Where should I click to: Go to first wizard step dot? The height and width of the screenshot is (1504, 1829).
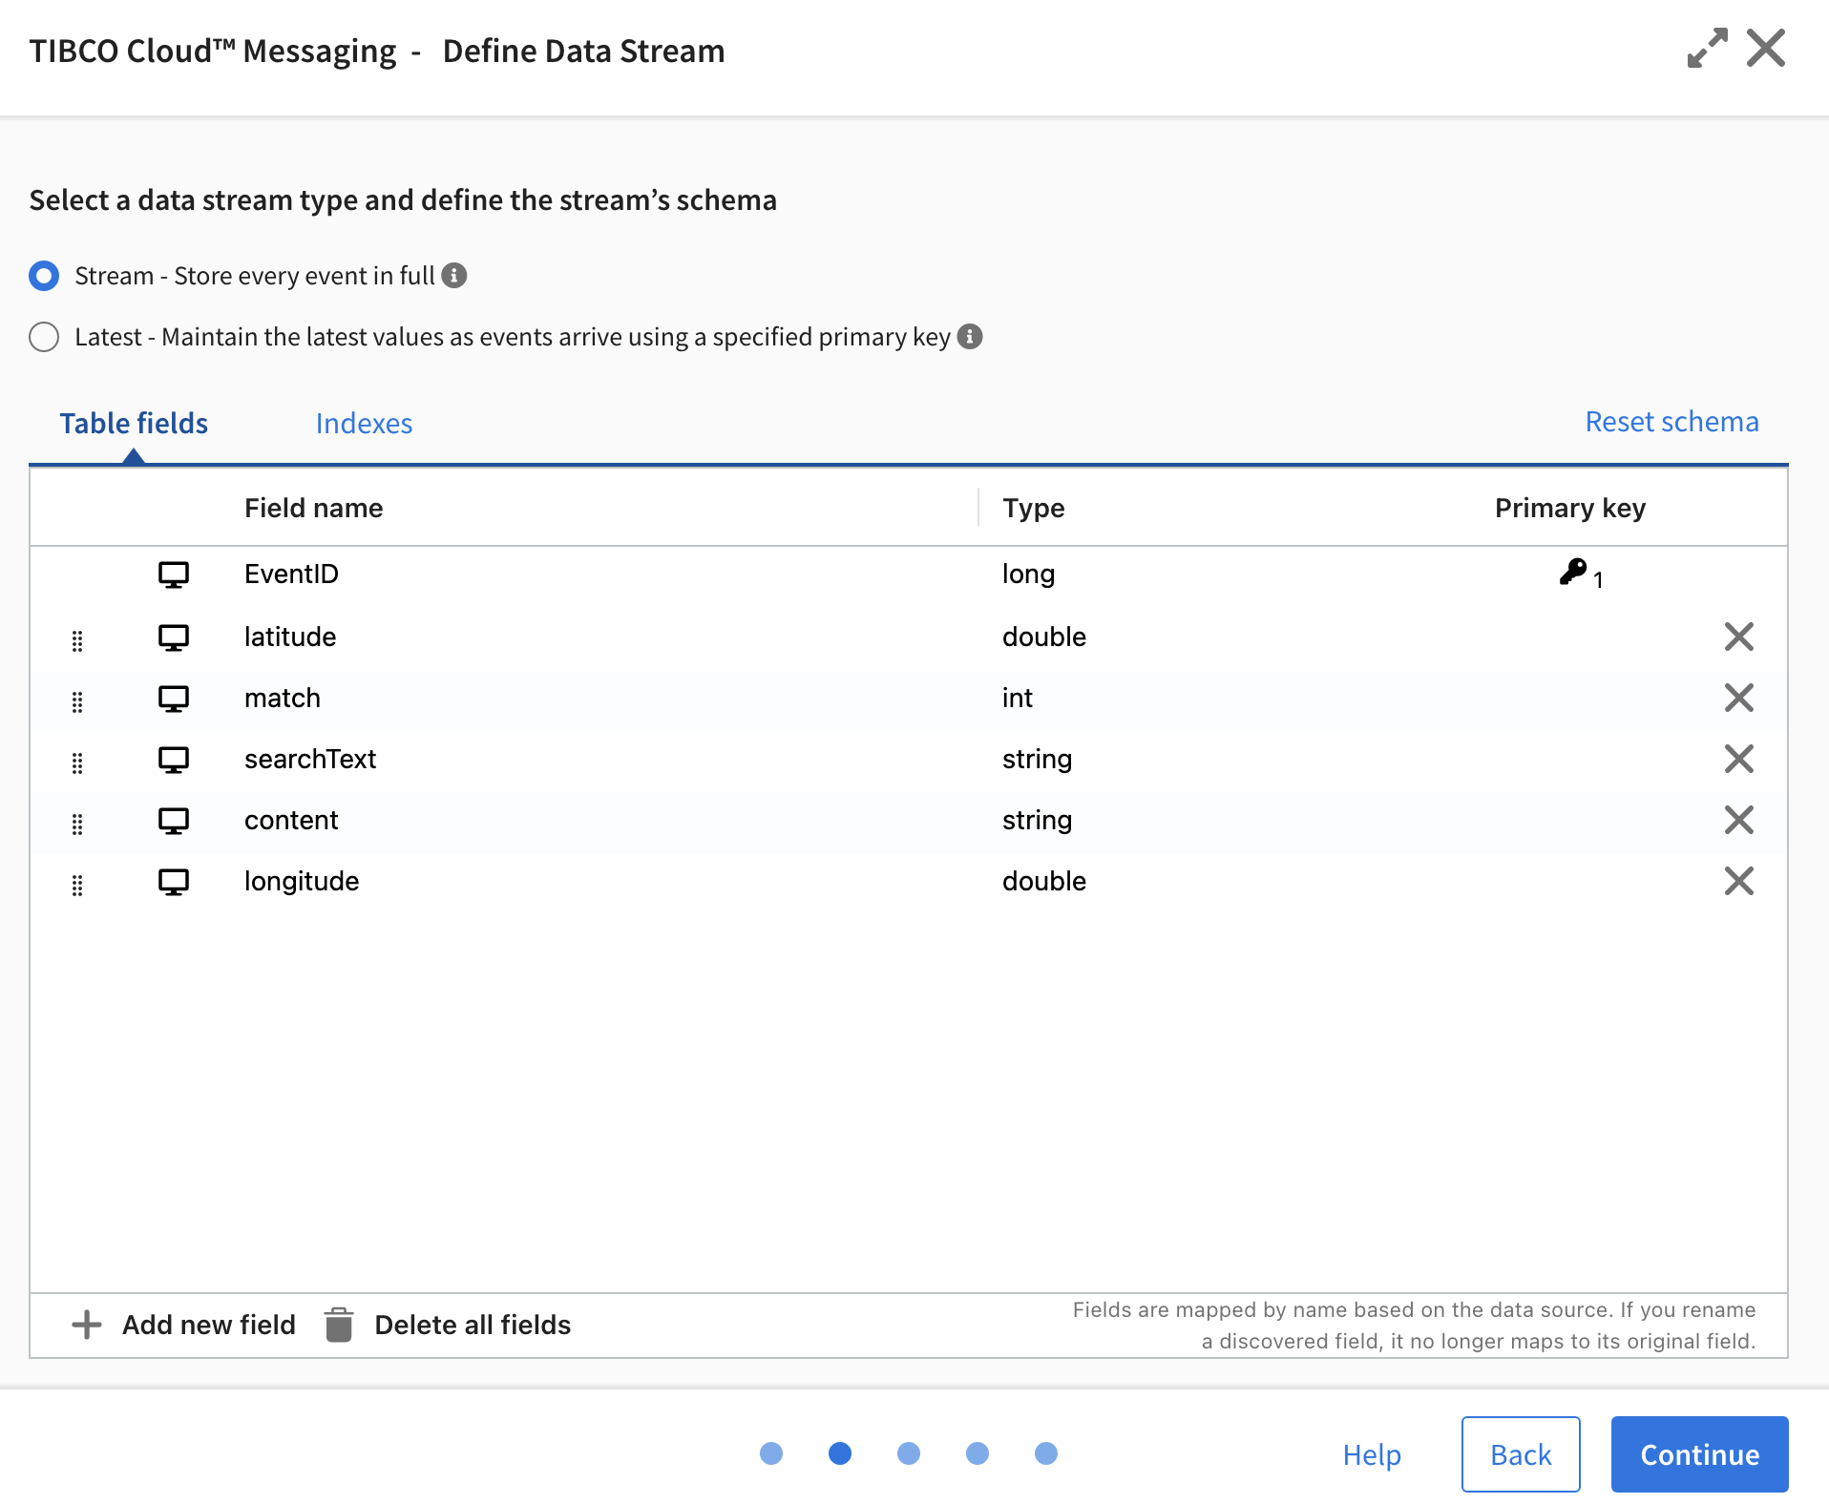click(771, 1453)
